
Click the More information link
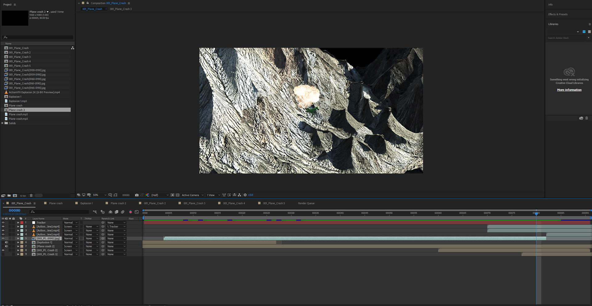[569, 90]
